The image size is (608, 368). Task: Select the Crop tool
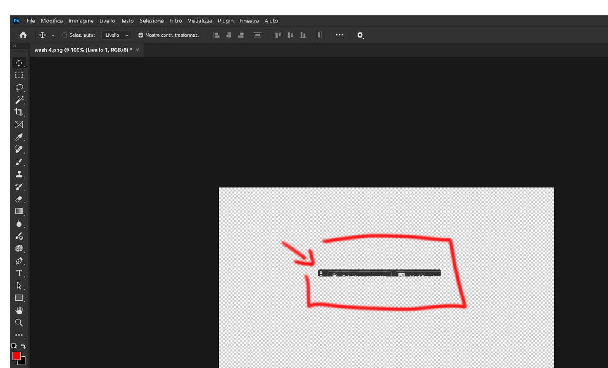[x=19, y=112]
